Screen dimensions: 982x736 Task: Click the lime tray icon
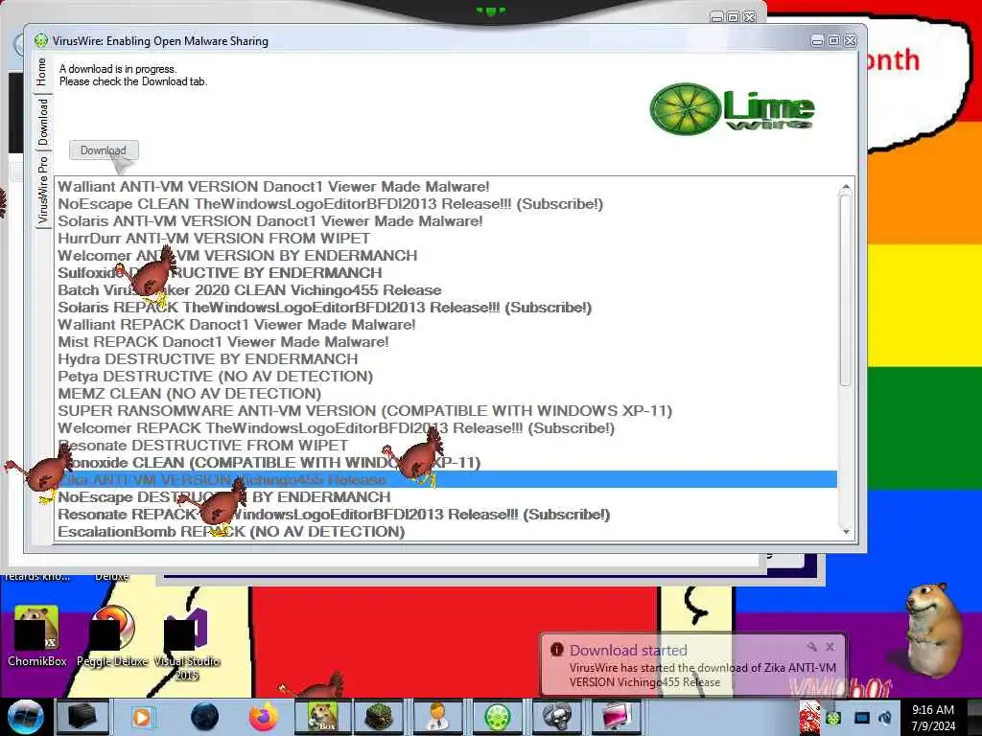point(833,719)
